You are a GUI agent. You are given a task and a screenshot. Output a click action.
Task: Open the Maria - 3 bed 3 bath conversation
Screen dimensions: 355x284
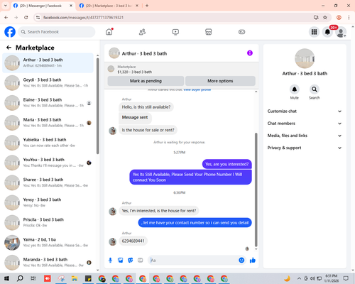48,123
